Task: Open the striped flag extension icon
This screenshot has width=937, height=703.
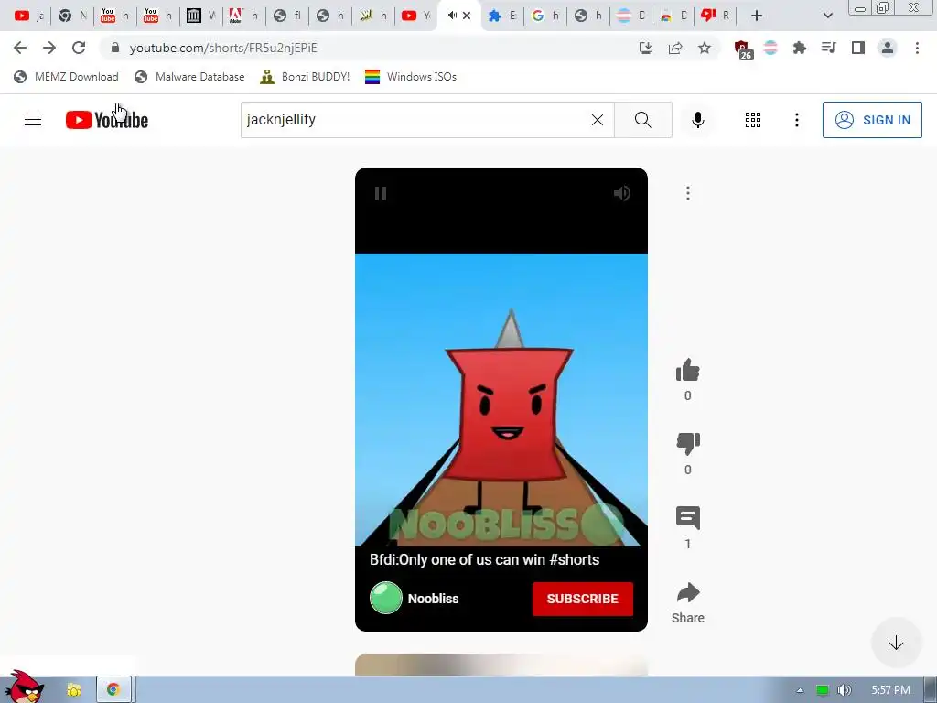Action: pos(770,48)
